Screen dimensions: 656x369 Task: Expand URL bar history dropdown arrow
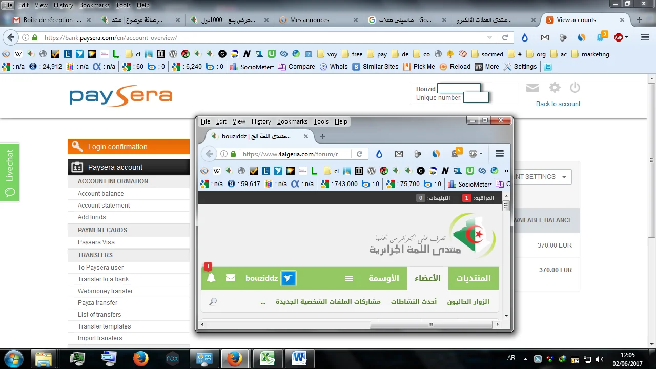(x=489, y=38)
